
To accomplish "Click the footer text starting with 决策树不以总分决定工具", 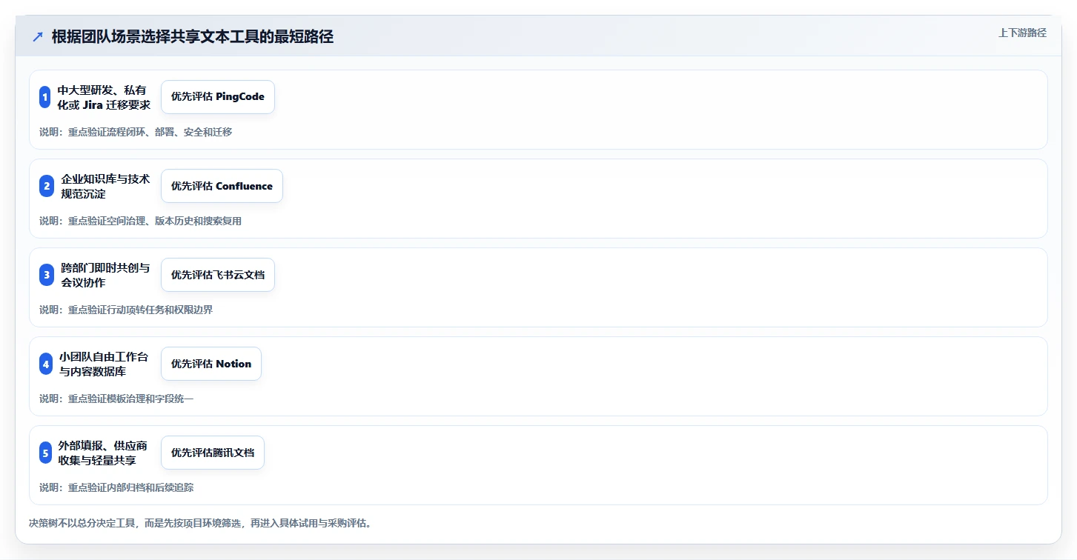I will (200, 523).
